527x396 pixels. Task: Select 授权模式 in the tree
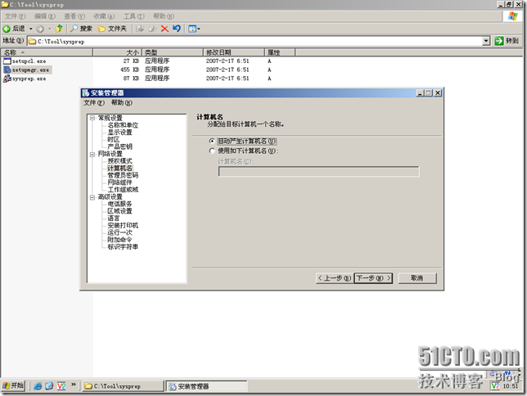point(119,160)
